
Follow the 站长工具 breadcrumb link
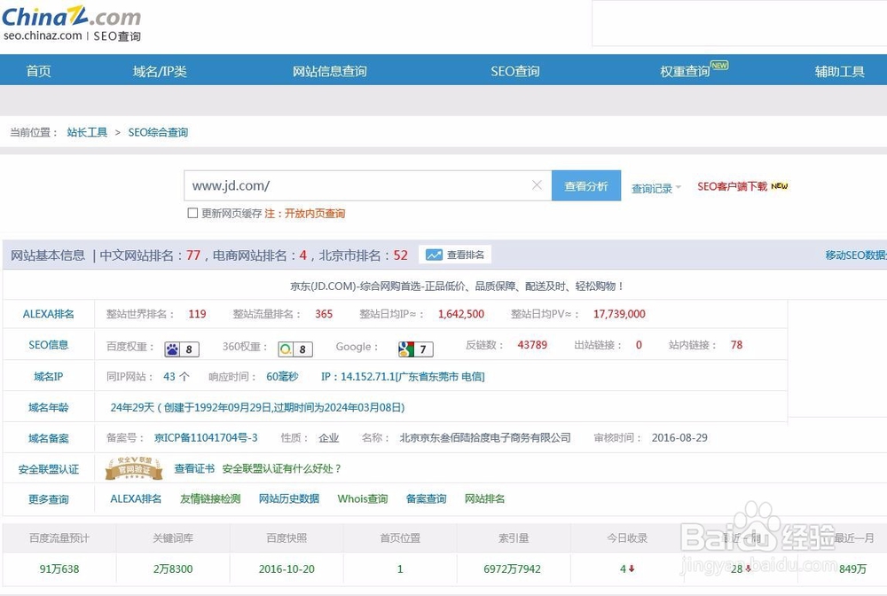tap(87, 132)
